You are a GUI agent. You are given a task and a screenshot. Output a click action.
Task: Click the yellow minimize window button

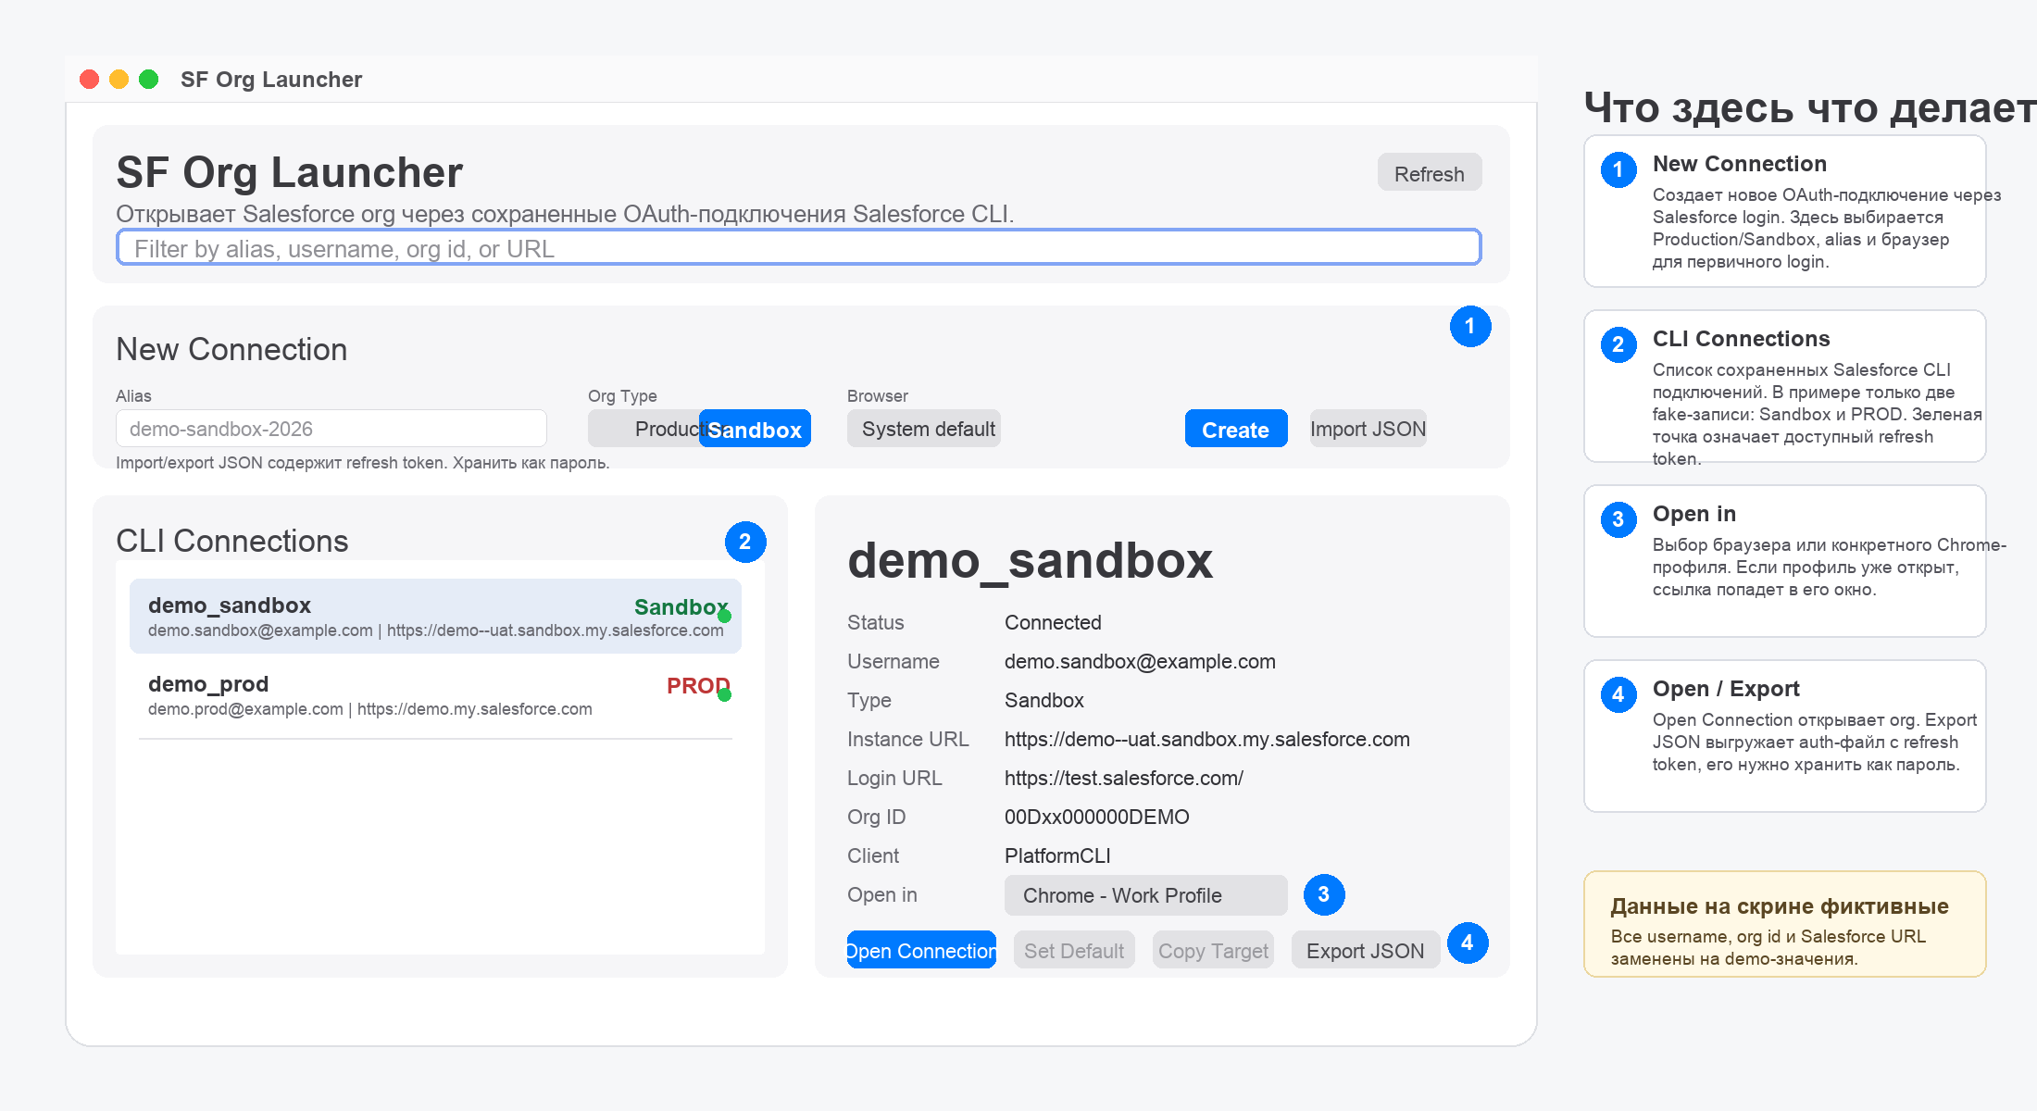[119, 80]
